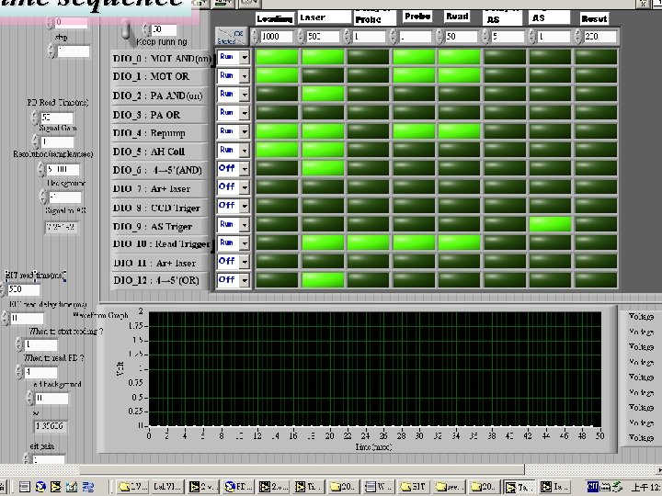This screenshot has width=662, height=496.
Task: Click the Laser time field showing 500
Action: [x=323, y=37]
